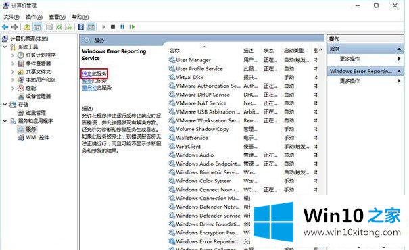Click the 磁盘管理 disk icon
The image size is (409, 250).
pyautogui.click(x=20, y=113)
